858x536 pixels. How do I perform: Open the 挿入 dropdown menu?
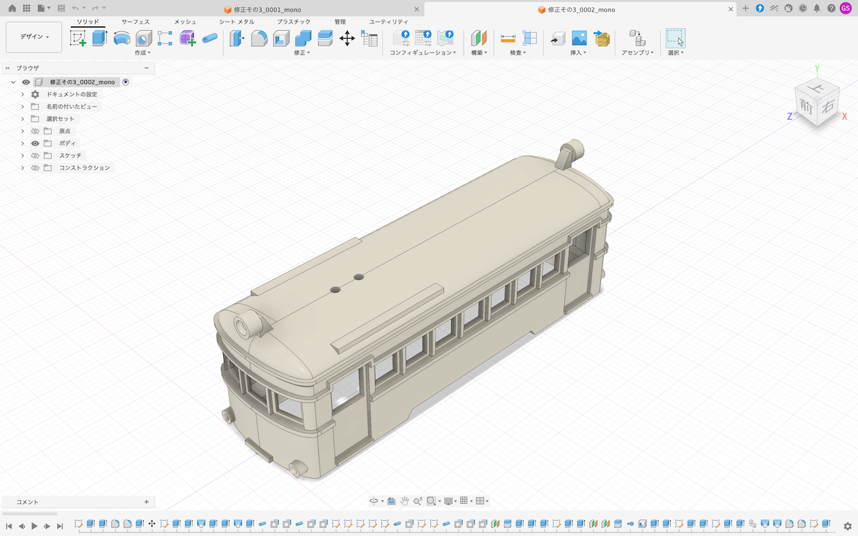pyautogui.click(x=578, y=53)
